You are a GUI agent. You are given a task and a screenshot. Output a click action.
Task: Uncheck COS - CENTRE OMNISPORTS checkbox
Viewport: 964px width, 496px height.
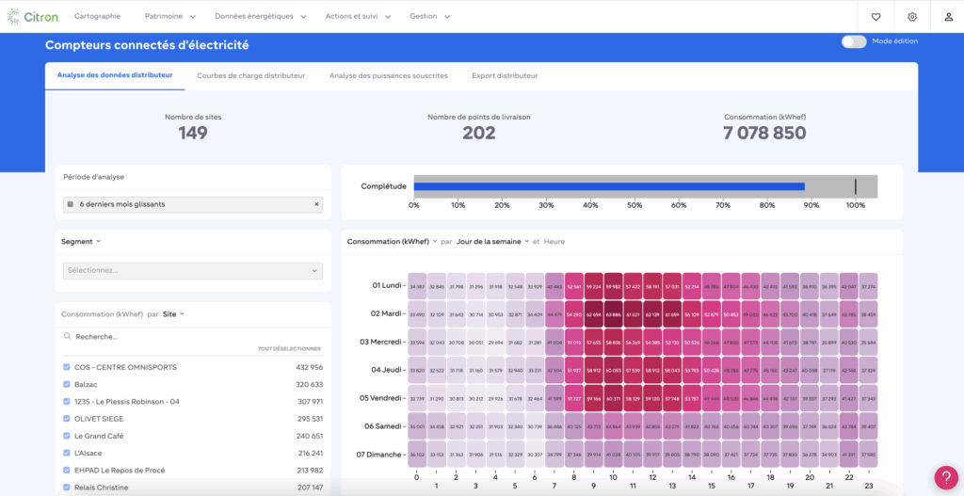[67, 367]
